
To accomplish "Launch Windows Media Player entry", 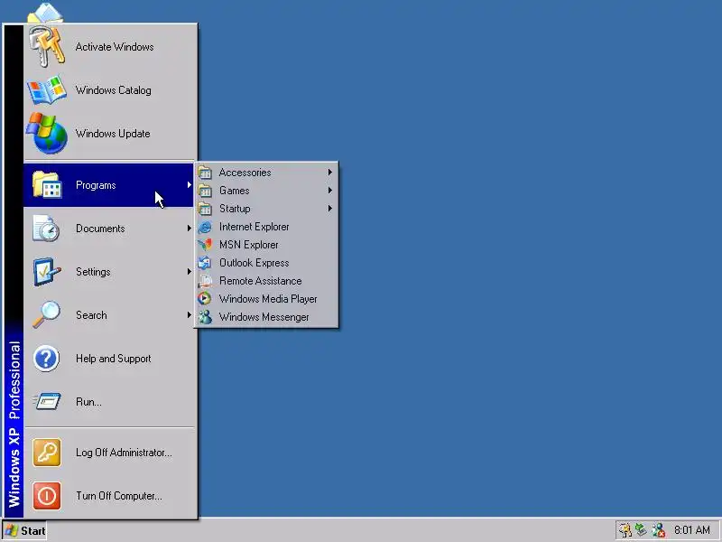I will 266,299.
